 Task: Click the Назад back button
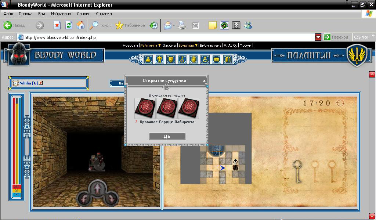tap(14, 25)
